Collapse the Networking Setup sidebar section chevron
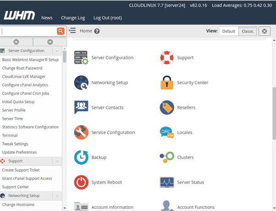 point(57,195)
